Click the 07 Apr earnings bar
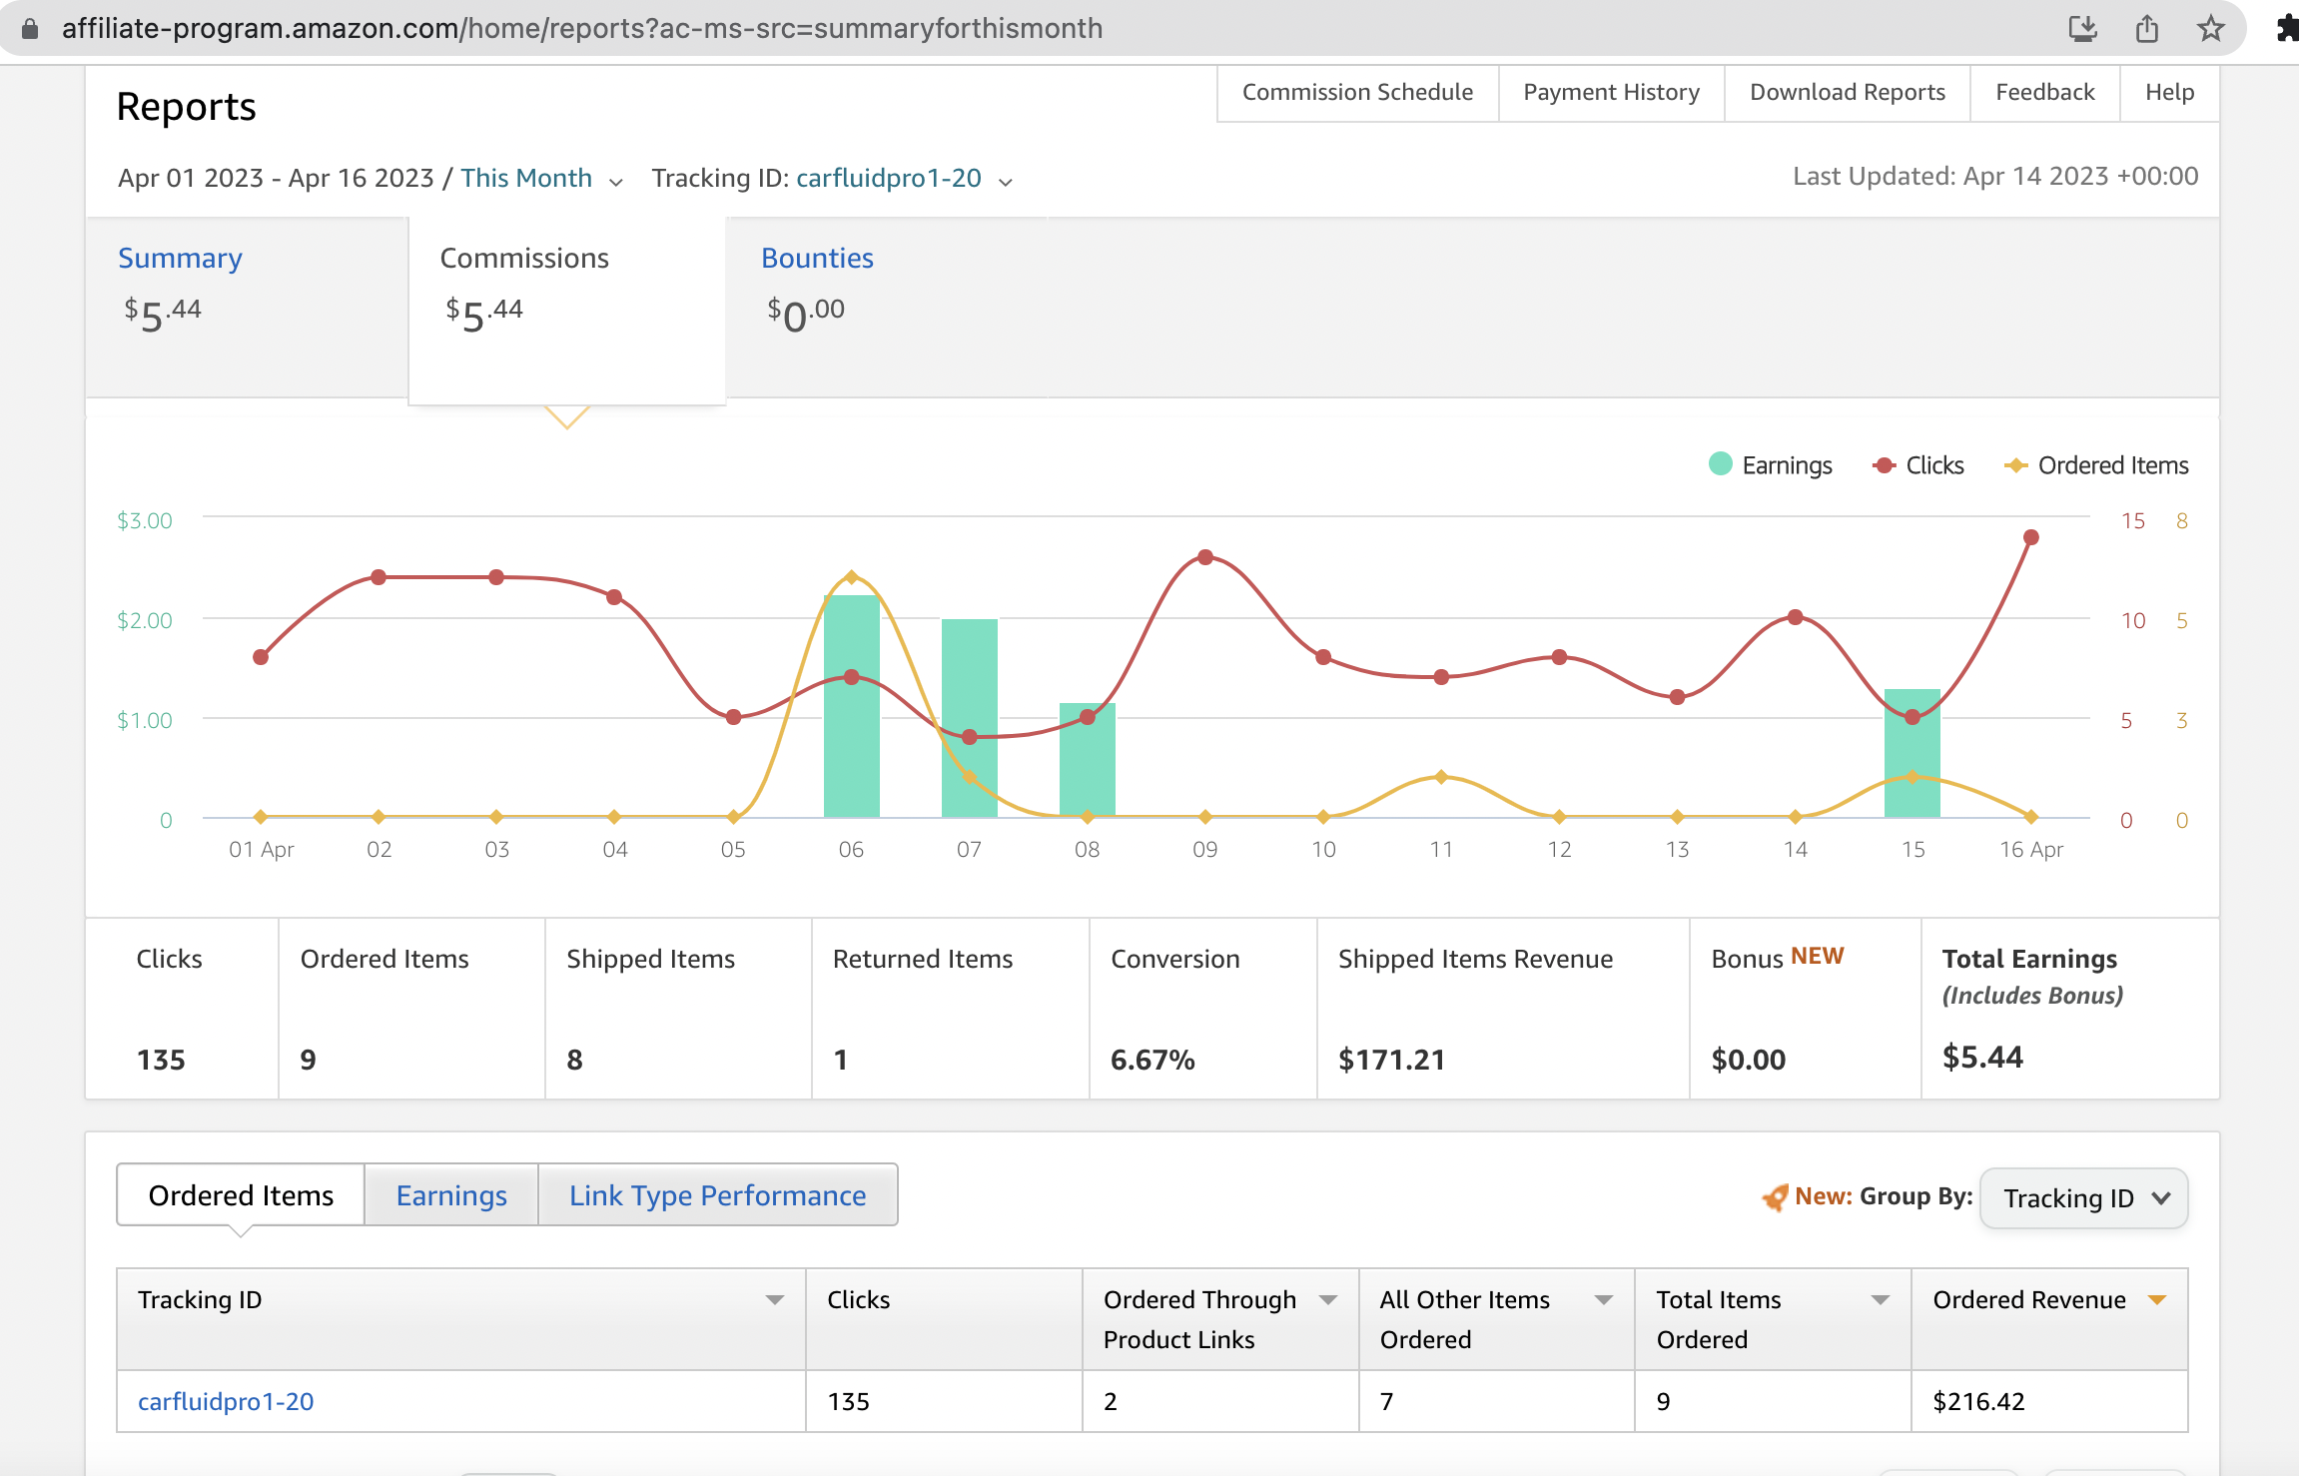 coord(969,718)
